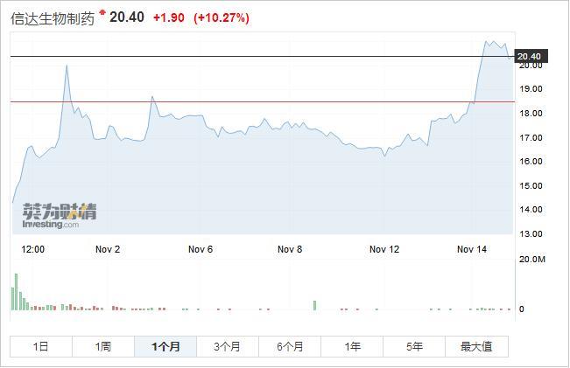Select the 1日 time range tab
The image size is (570, 368).
click(x=41, y=346)
